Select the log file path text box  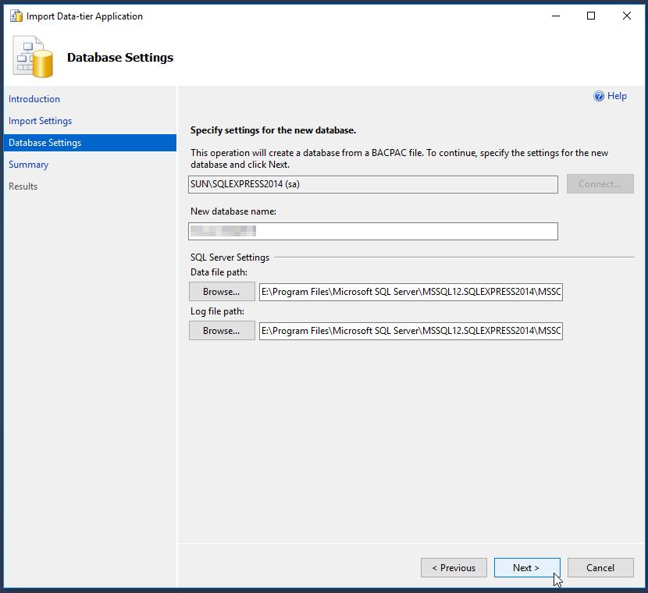click(411, 330)
